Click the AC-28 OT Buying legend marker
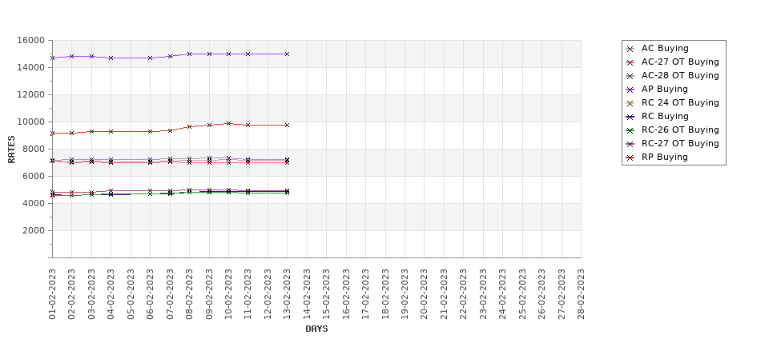 (630, 76)
